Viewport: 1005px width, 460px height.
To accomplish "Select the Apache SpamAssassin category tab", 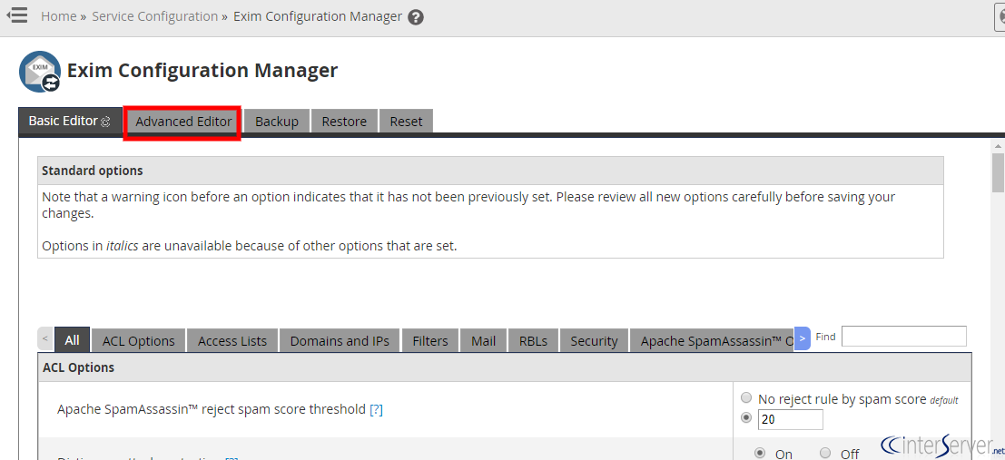I will (x=712, y=341).
